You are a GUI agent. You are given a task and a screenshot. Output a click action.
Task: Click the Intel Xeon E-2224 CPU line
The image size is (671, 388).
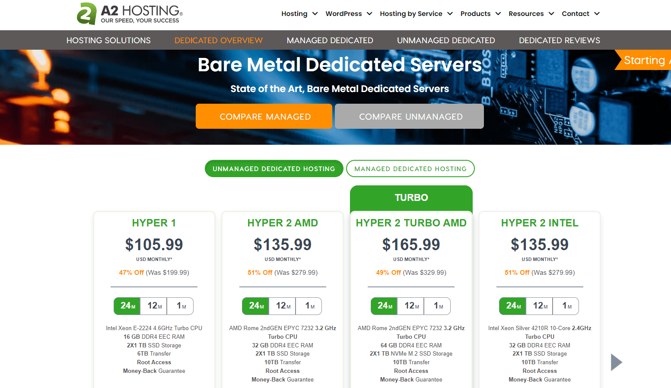154,328
